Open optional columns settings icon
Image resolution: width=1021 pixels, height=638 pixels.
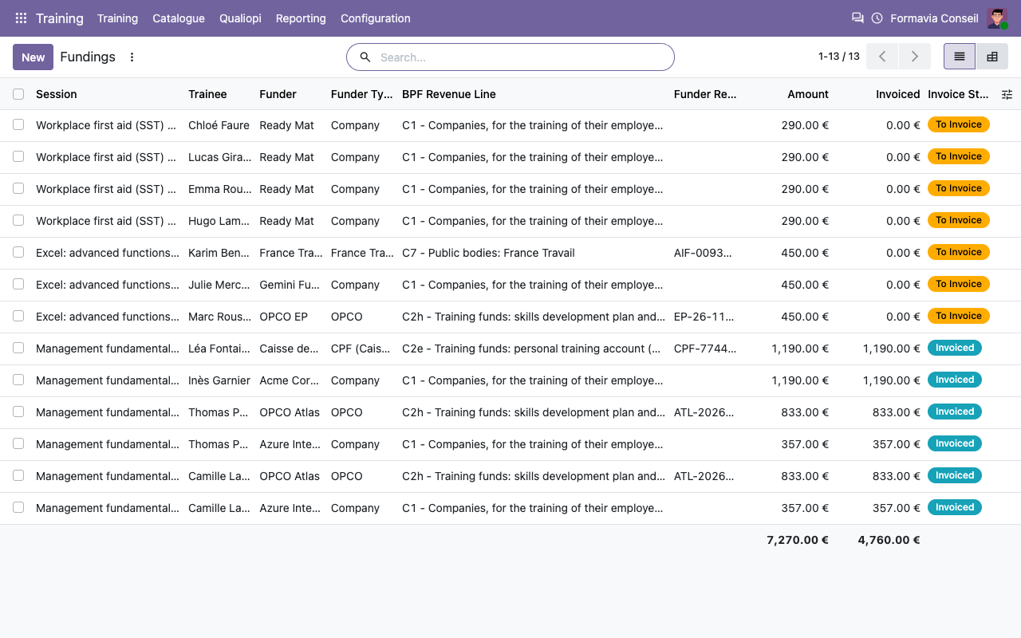pos(1007,94)
